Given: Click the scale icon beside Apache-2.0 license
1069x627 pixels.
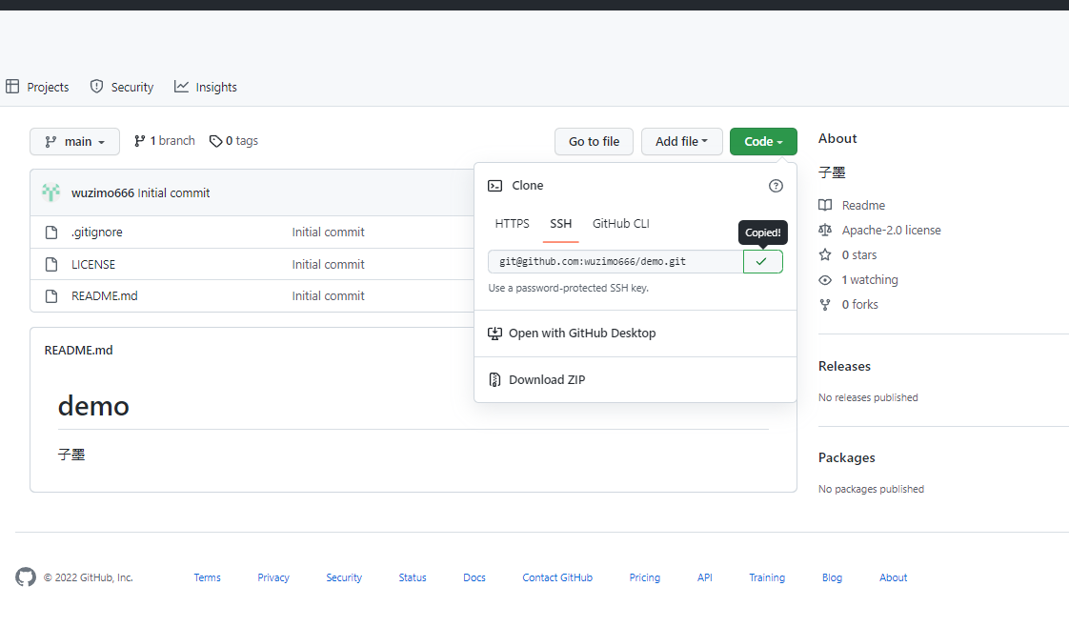Looking at the screenshot, I should (825, 231).
